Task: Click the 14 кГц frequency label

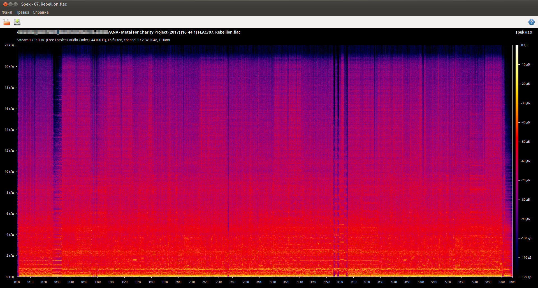Action: (9, 130)
